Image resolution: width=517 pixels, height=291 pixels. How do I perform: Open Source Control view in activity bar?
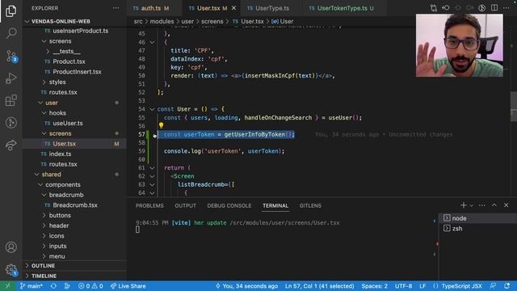pos(11,56)
